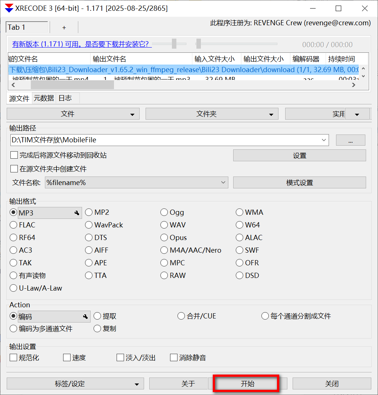Open the 文件夹 dropdown button

(x=212, y=114)
